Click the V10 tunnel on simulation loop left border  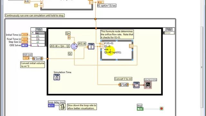[48, 59]
